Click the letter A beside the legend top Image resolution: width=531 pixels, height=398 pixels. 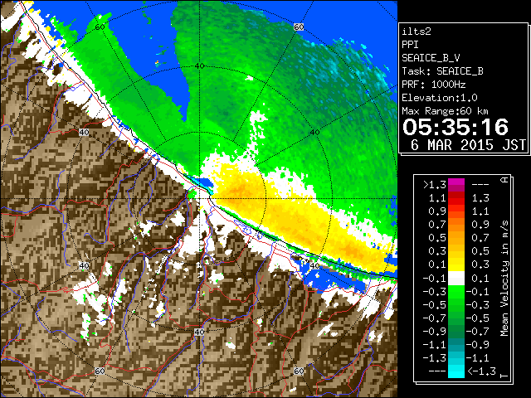(504, 180)
